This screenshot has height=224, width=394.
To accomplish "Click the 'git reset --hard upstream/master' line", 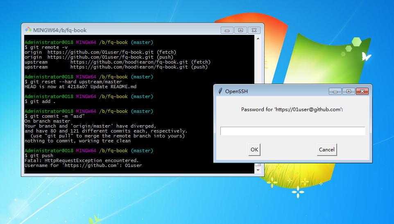I will 73,82.
